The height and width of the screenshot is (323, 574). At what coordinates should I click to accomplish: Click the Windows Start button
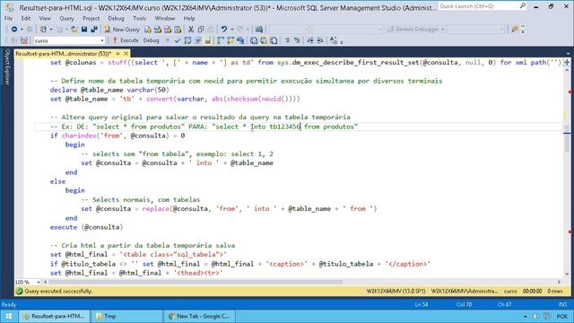tap(8, 317)
